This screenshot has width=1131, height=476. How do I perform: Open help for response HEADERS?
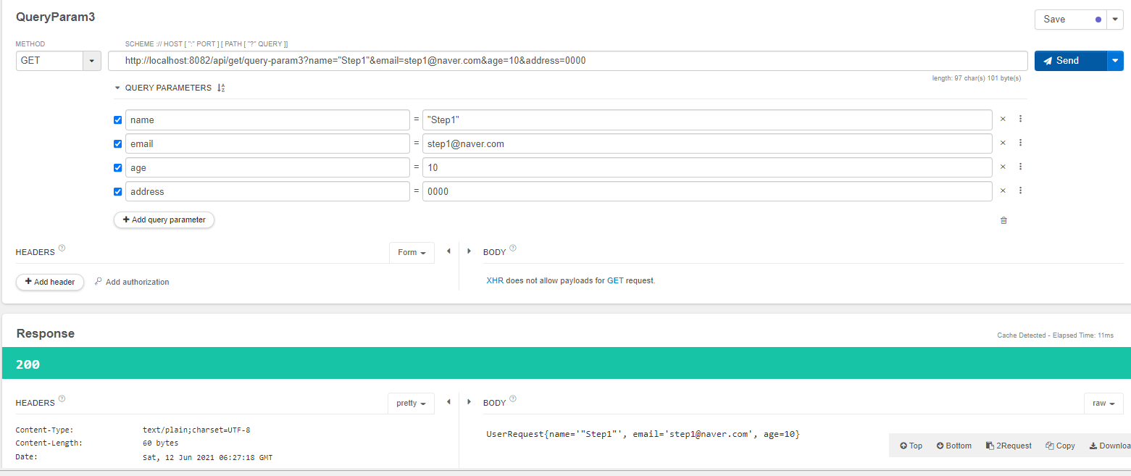[62, 398]
